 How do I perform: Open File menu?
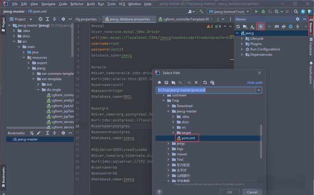(15, 4)
